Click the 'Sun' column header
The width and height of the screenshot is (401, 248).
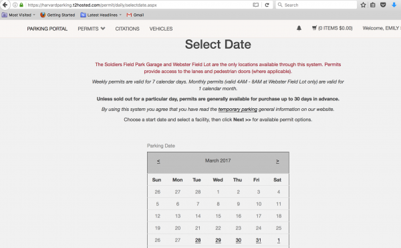coord(156,180)
